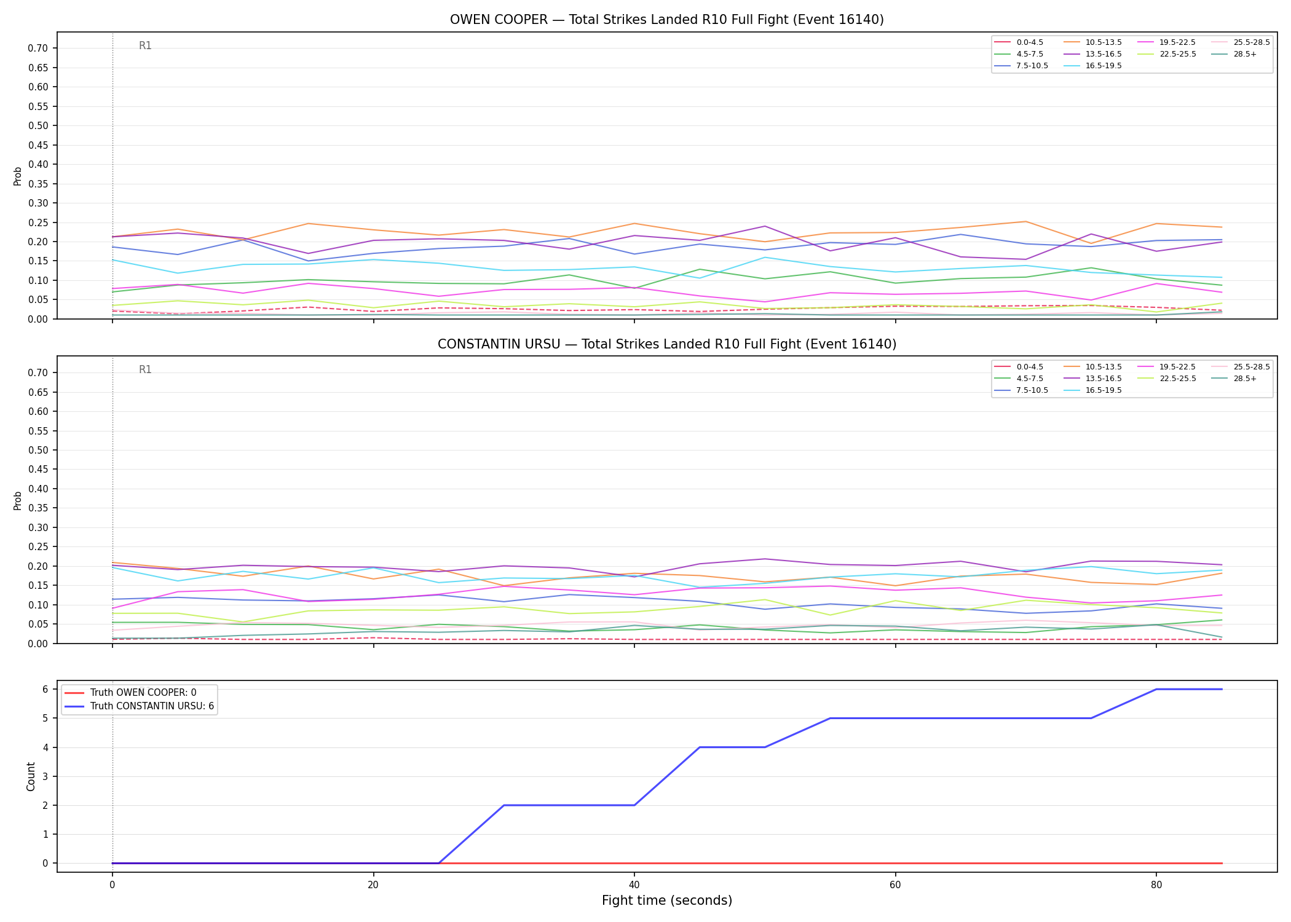Pick the 28.5+ legend entry in Constantin Ursu chart
This screenshot has height=922, width=1291.
click(1234, 379)
